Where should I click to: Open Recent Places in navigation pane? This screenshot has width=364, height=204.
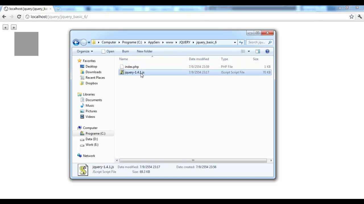point(95,78)
